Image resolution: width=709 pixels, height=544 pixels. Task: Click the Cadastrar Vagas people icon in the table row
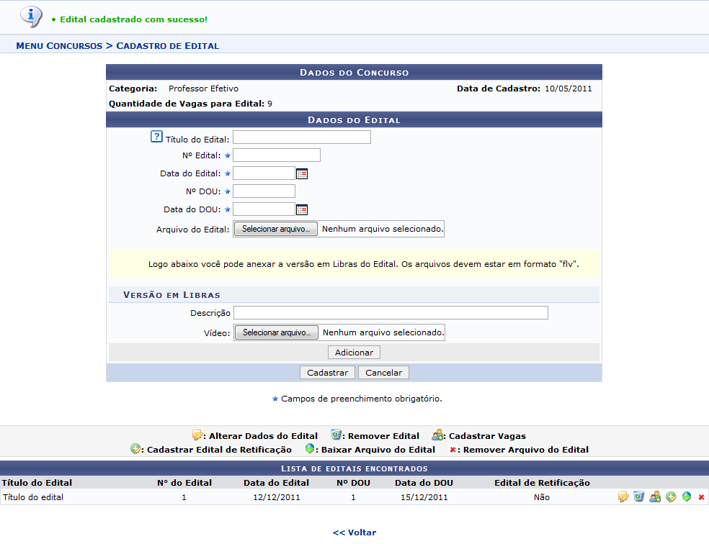click(x=655, y=497)
